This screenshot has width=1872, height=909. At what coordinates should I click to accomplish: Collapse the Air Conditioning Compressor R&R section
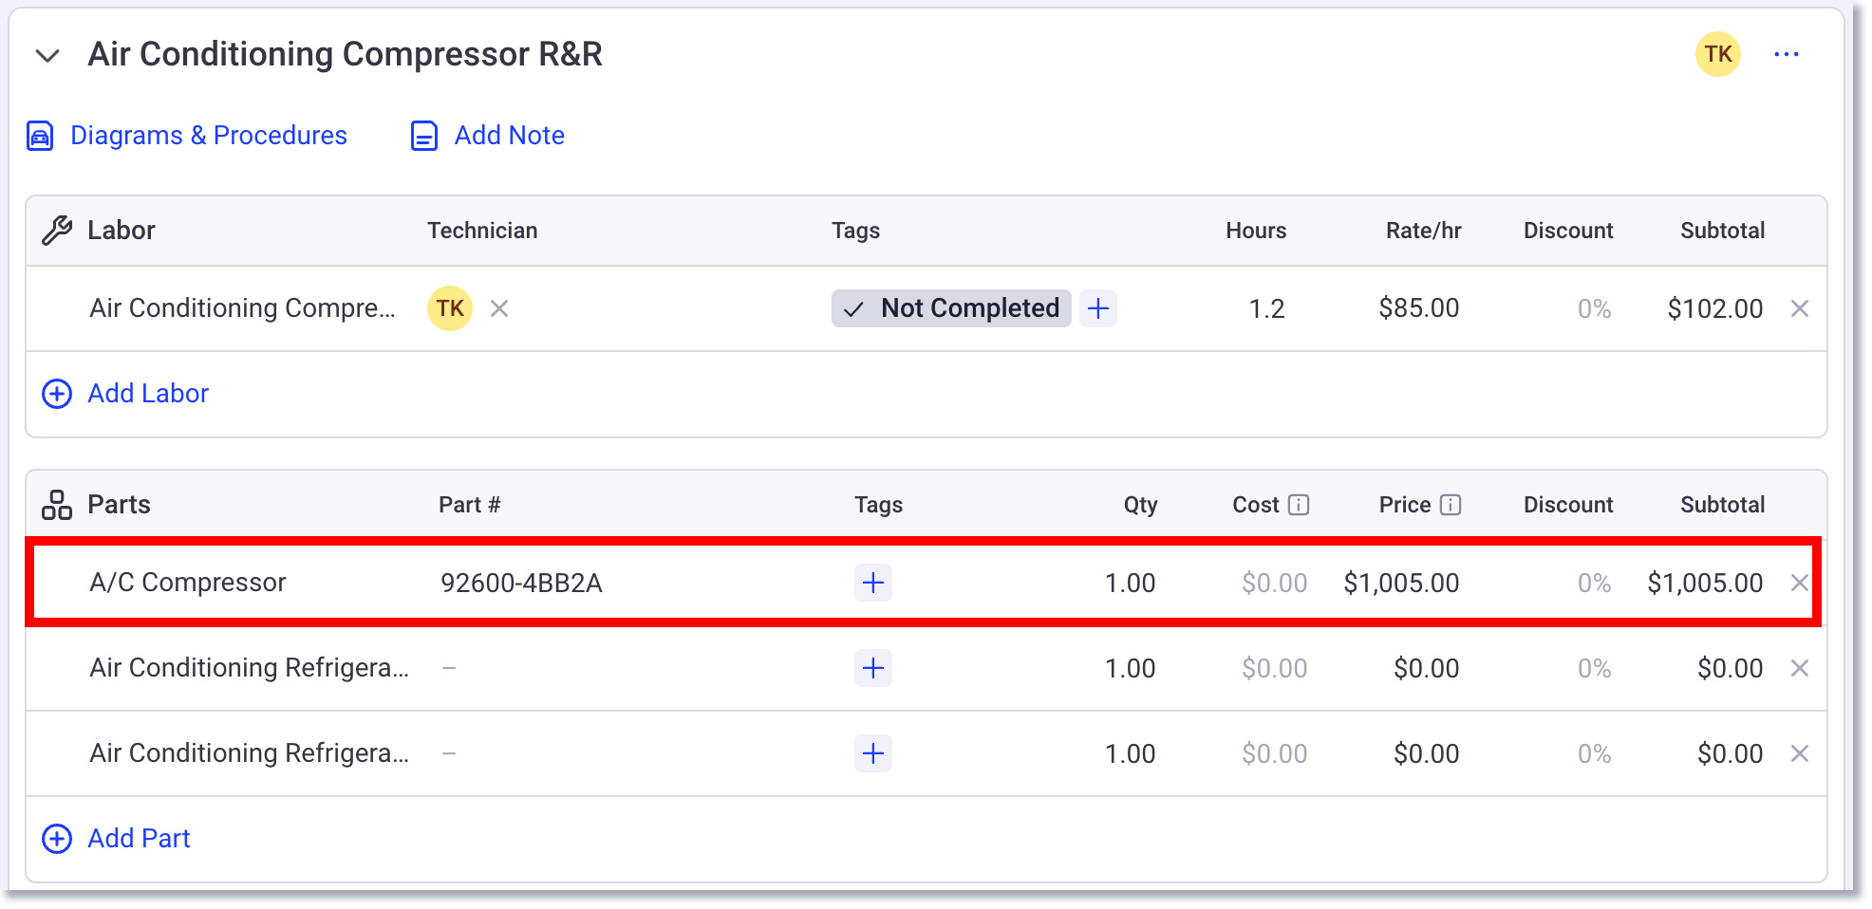pos(47,55)
